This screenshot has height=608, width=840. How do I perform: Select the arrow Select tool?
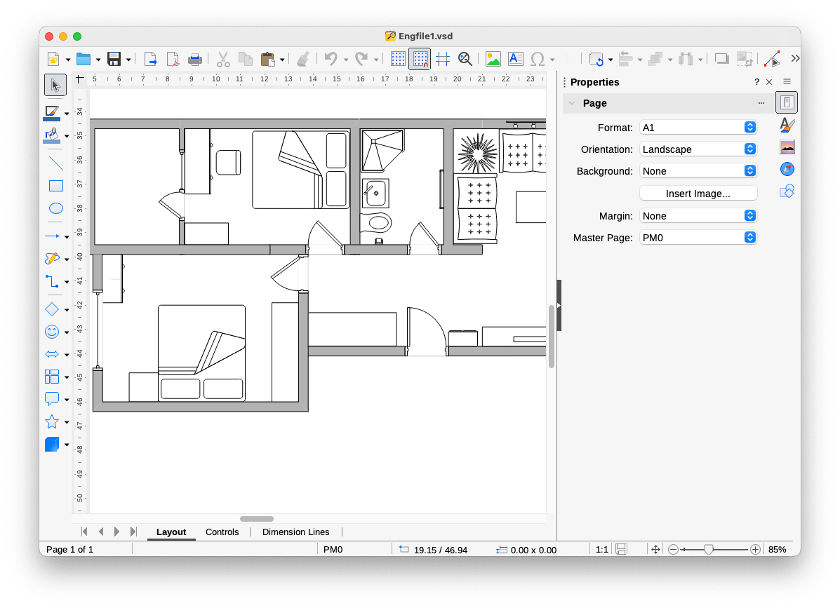tap(55, 85)
